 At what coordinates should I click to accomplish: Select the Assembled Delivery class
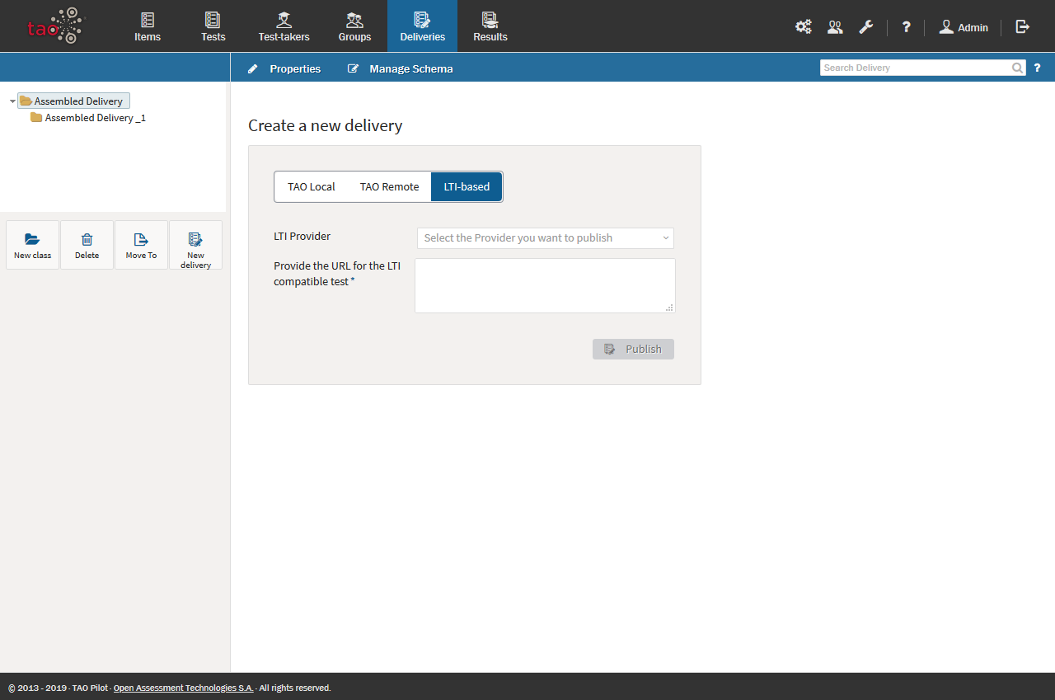click(73, 101)
